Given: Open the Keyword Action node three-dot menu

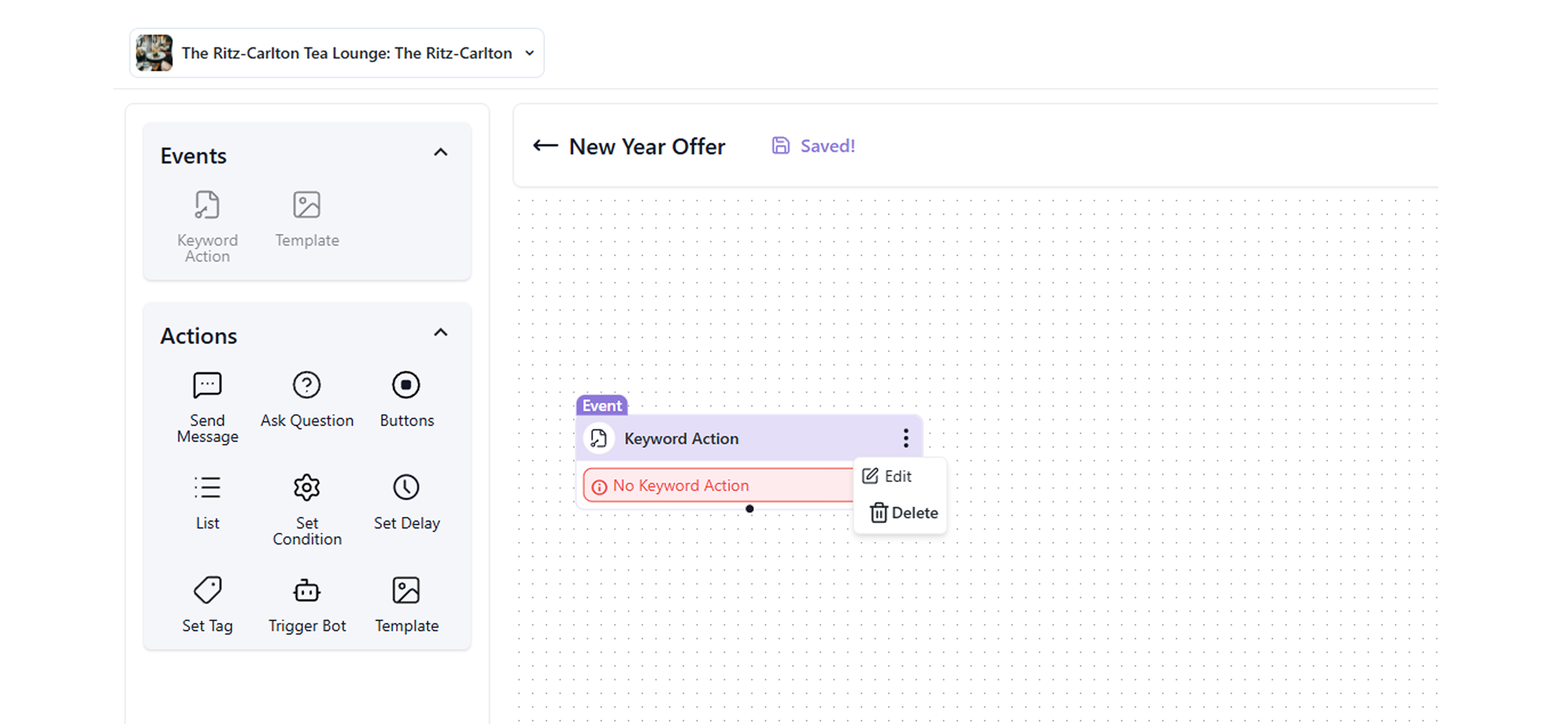Looking at the screenshot, I should coord(906,438).
